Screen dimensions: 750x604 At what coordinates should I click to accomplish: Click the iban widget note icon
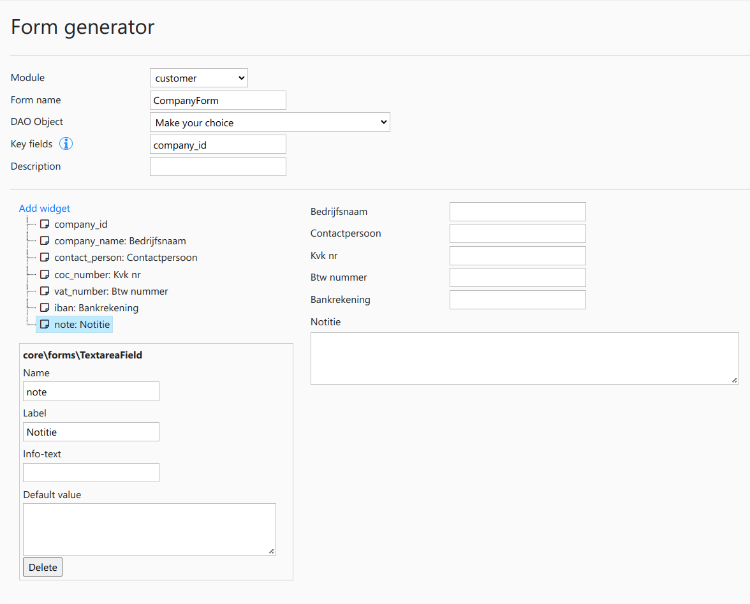(x=45, y=307)
